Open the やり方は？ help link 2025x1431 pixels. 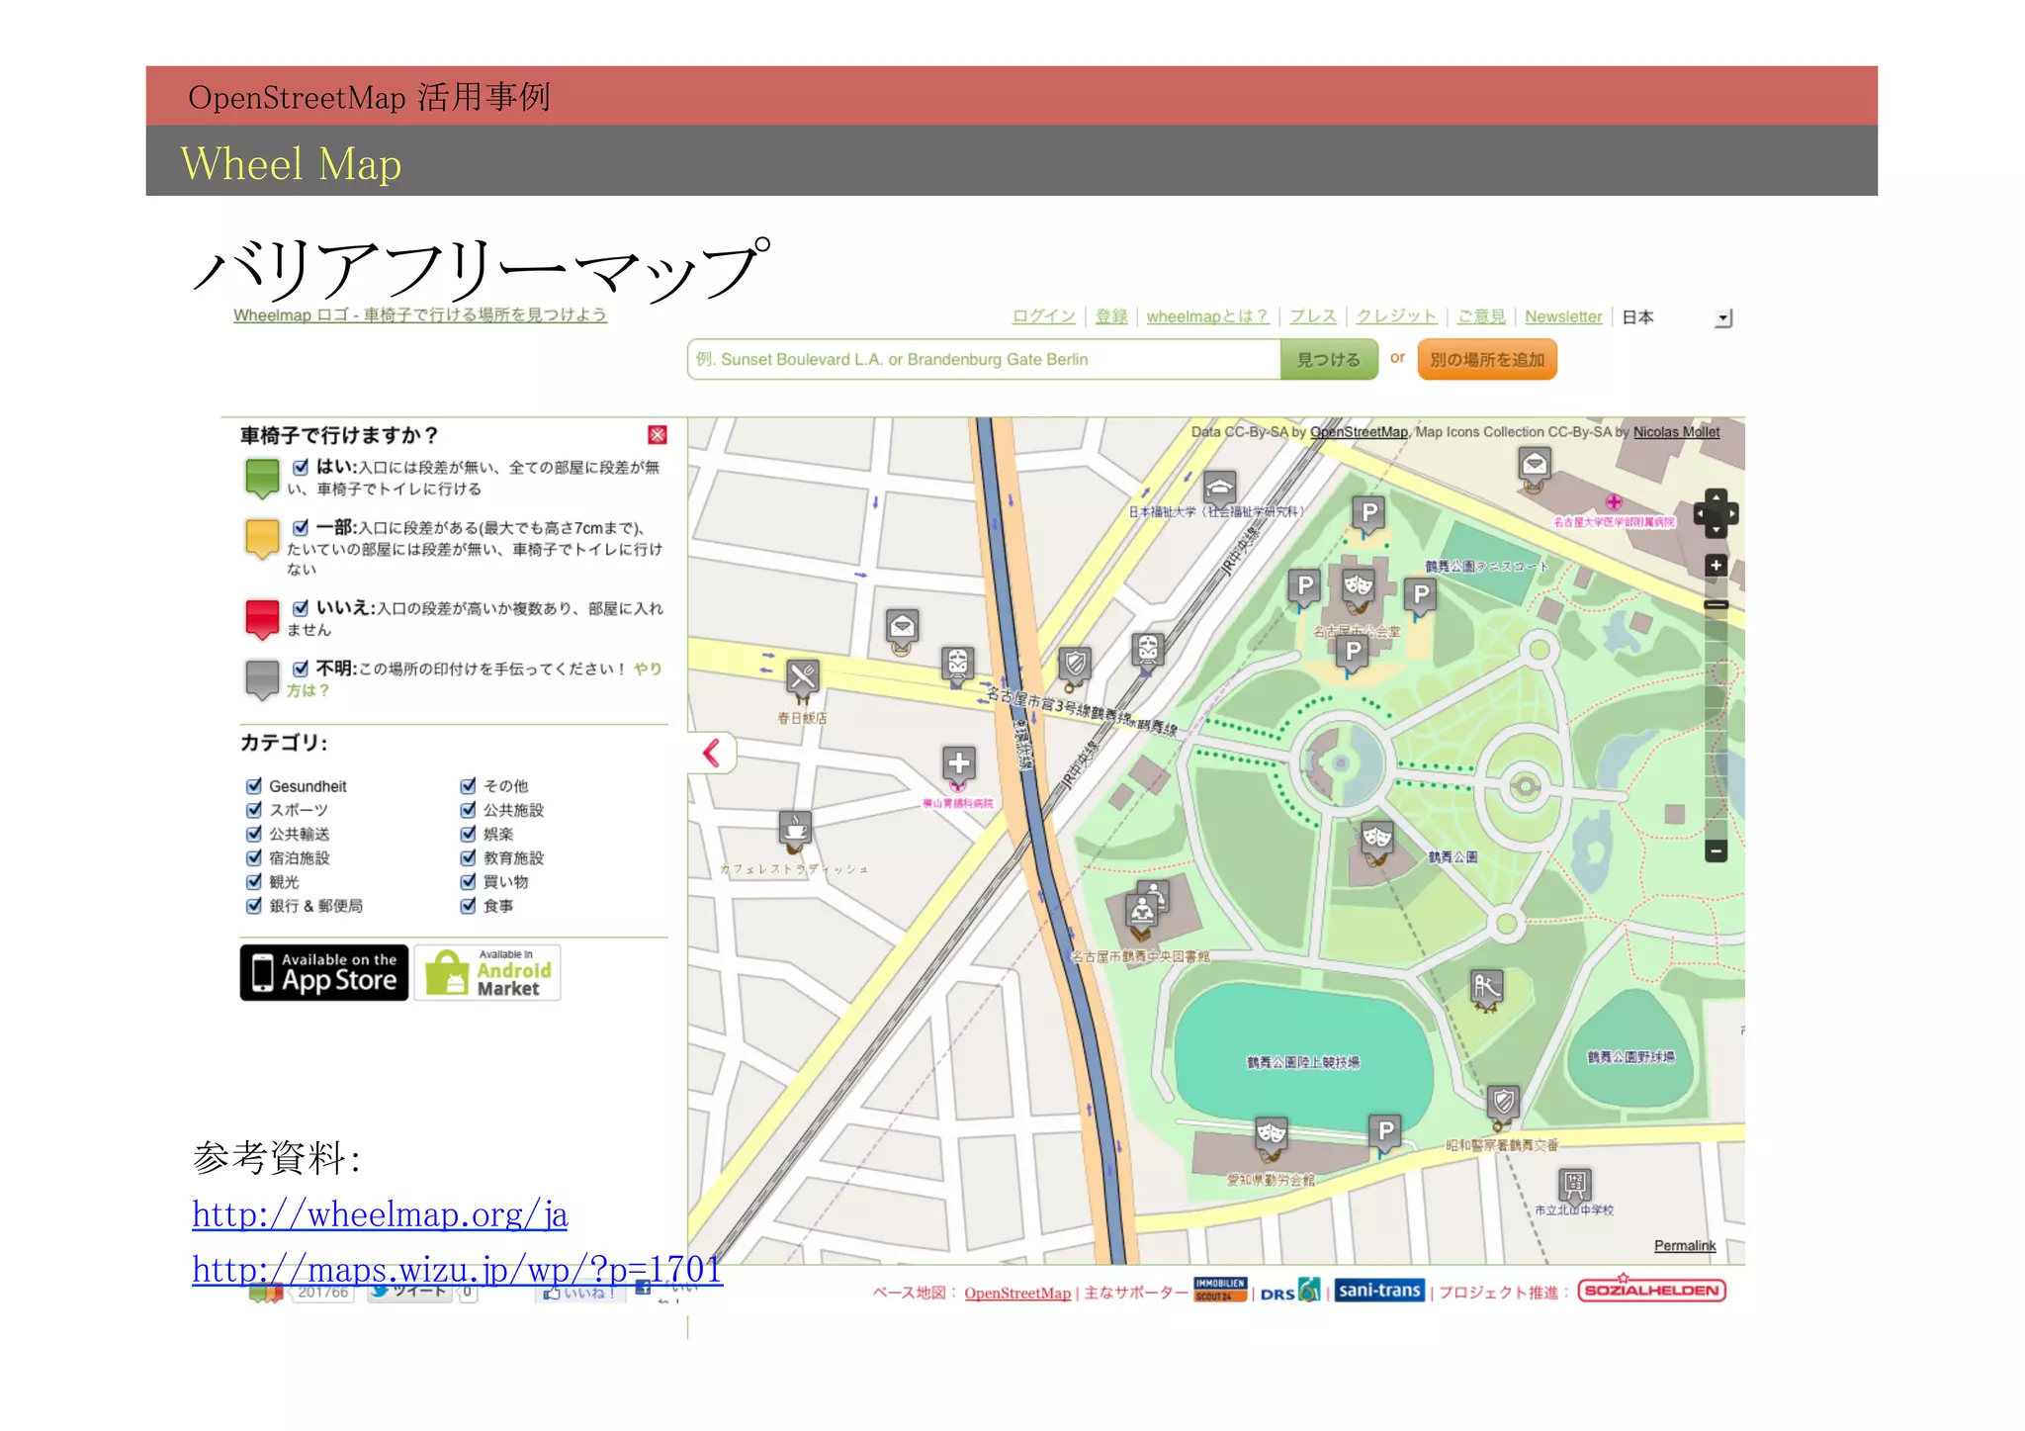pos(474,679)
